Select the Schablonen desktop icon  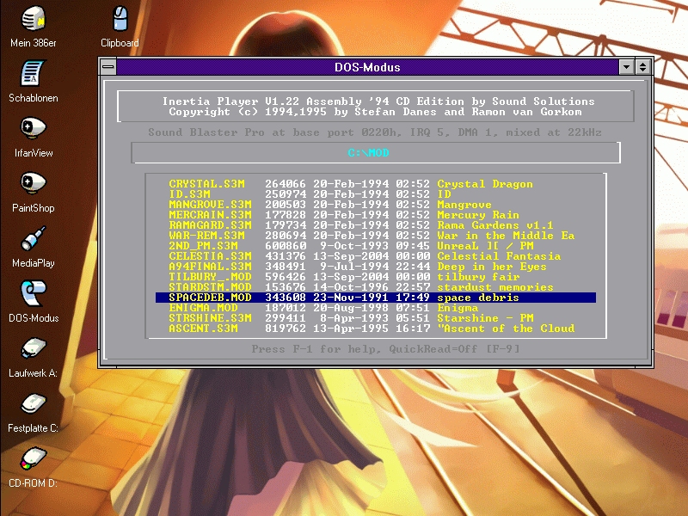[34, 82]
